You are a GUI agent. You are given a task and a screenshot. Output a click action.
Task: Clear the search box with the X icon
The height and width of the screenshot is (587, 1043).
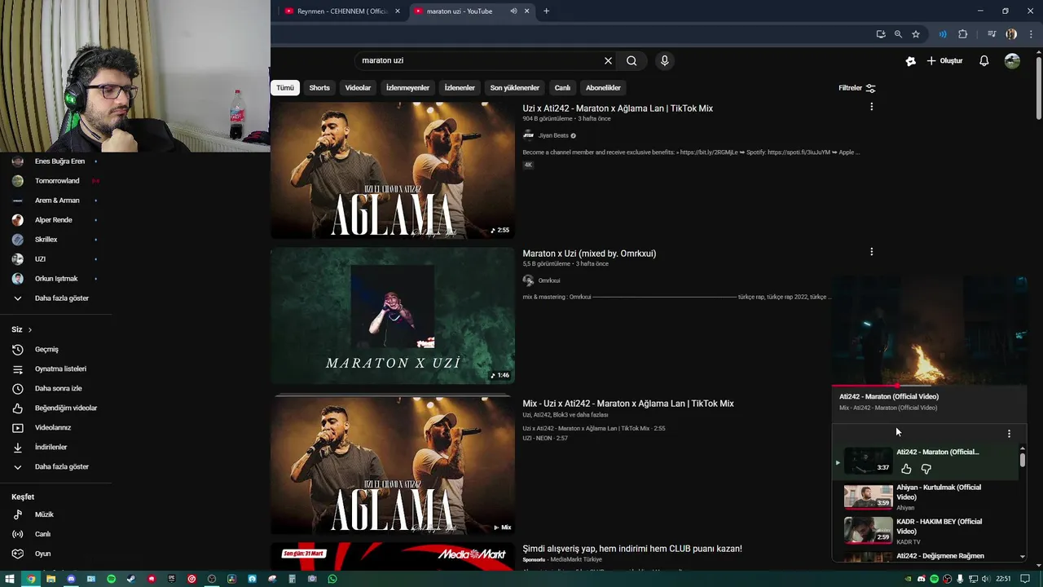[x=608, y=60]
